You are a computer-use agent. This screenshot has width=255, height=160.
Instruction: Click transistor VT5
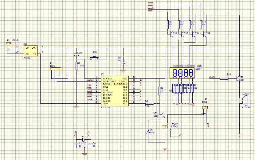(193, 34)
